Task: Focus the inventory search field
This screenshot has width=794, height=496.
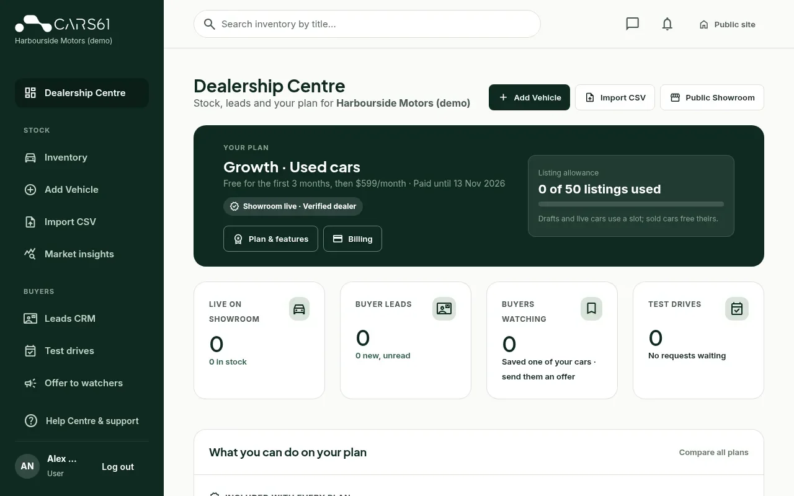Action: 367,24
